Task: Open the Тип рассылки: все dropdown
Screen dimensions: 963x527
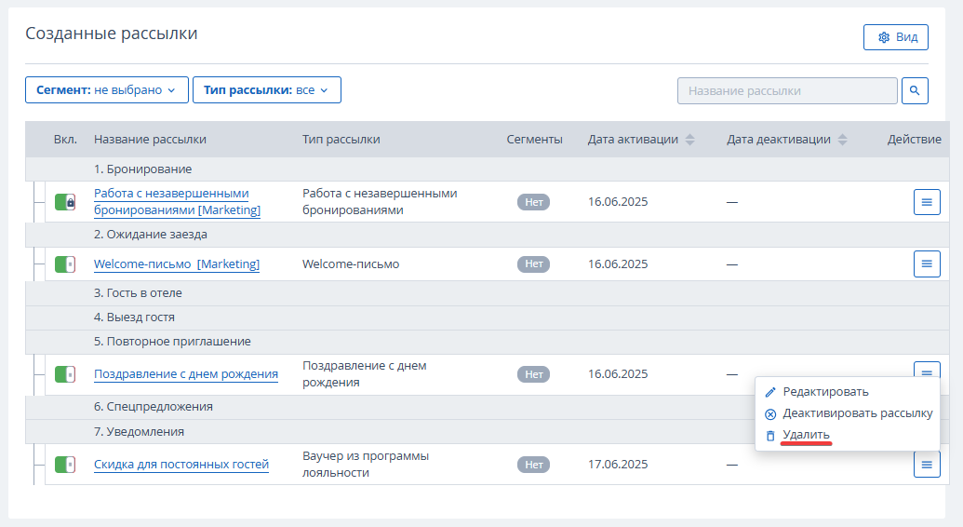Action: [x=266, y=89]
